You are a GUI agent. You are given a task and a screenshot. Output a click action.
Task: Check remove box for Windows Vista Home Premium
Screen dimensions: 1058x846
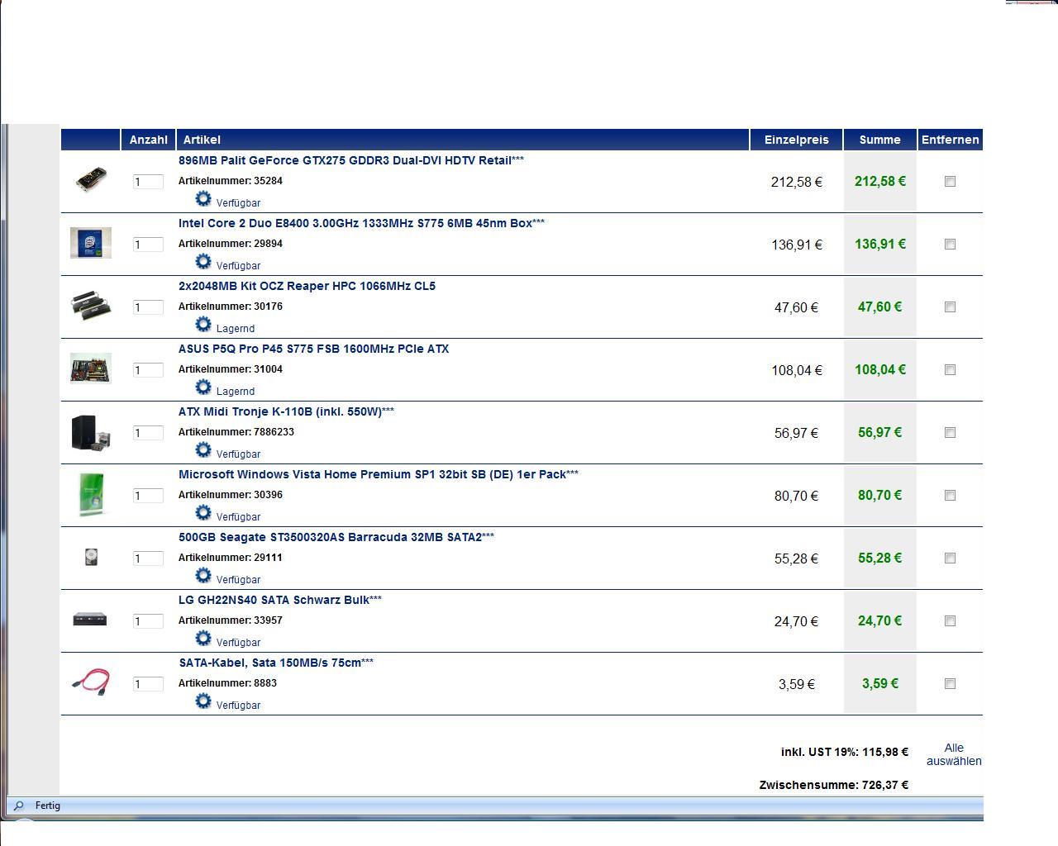coord(950,495)
